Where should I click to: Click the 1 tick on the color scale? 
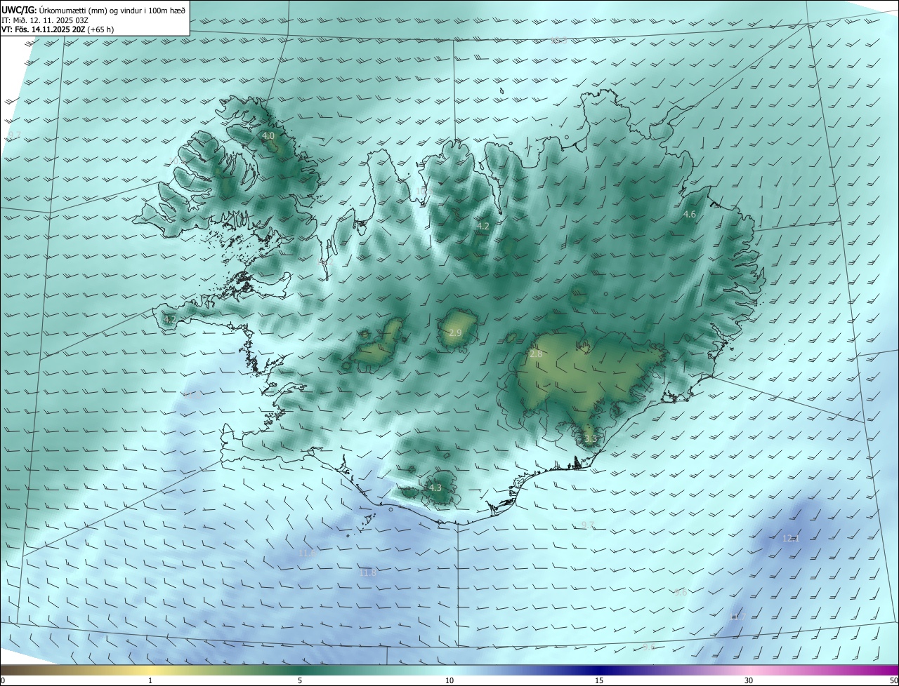(x=150, y=680)
